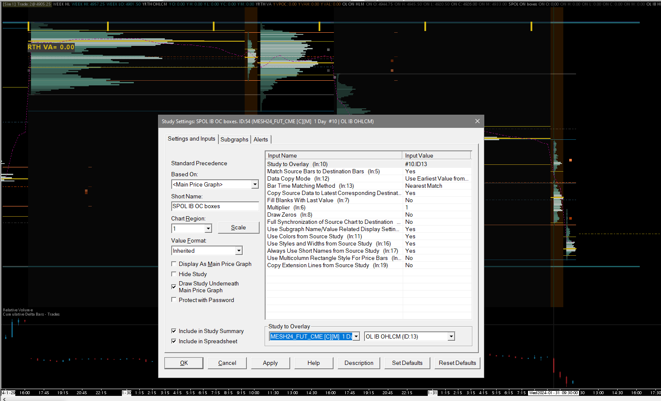Click the Input Name column header
This screenshot has height=401, width=661.
coord(334,155)
